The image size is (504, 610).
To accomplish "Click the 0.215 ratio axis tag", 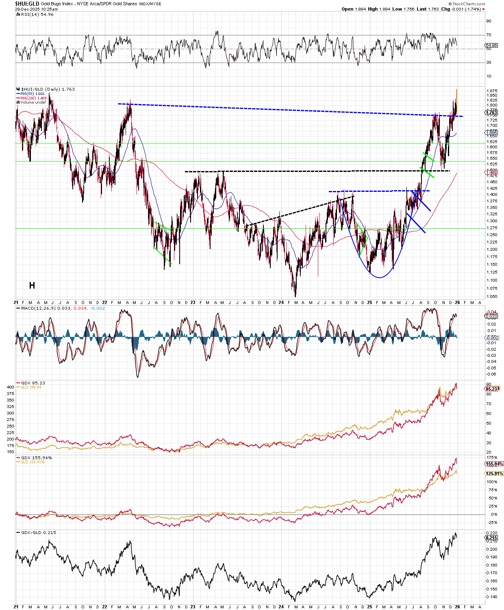I will 491,538.
